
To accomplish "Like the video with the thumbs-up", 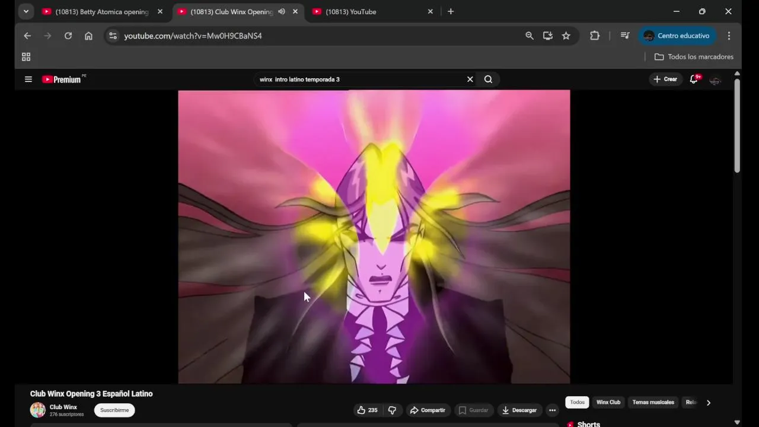I will click(367, 410).
